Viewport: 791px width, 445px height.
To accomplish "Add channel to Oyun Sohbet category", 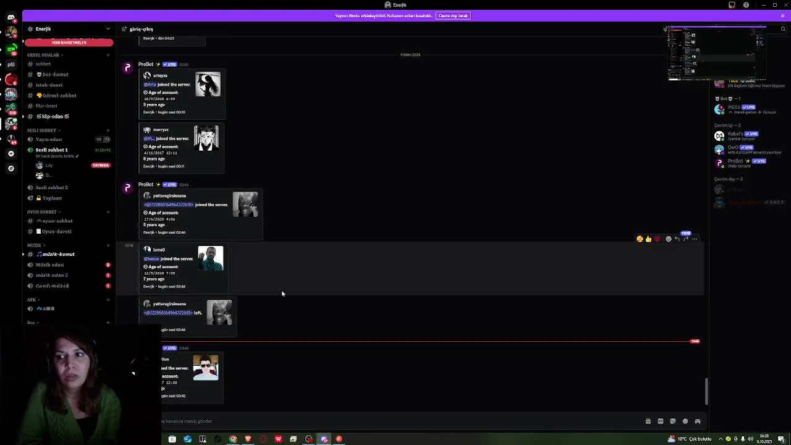I will (108, 212).
